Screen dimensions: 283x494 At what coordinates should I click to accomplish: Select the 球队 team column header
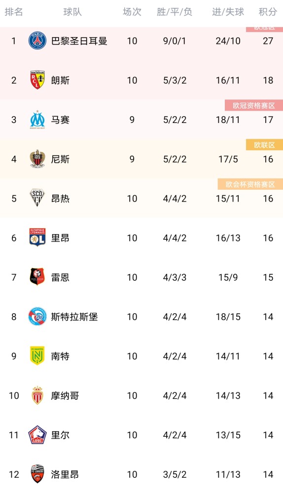[x=72, y=12]
